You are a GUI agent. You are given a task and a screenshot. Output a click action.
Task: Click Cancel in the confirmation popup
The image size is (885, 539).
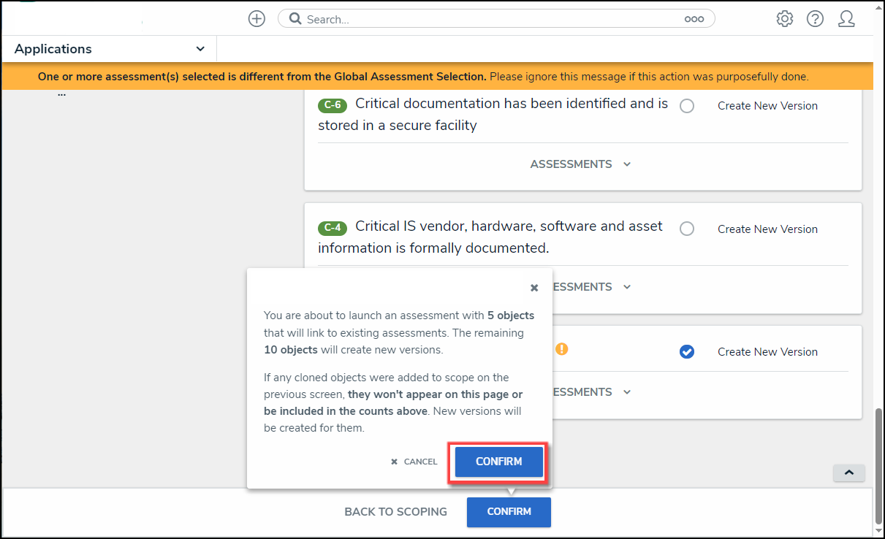coord(414,462)
